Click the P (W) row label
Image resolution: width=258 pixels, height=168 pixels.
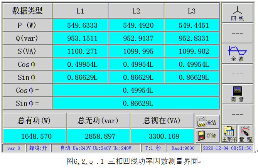pos(27,25)
